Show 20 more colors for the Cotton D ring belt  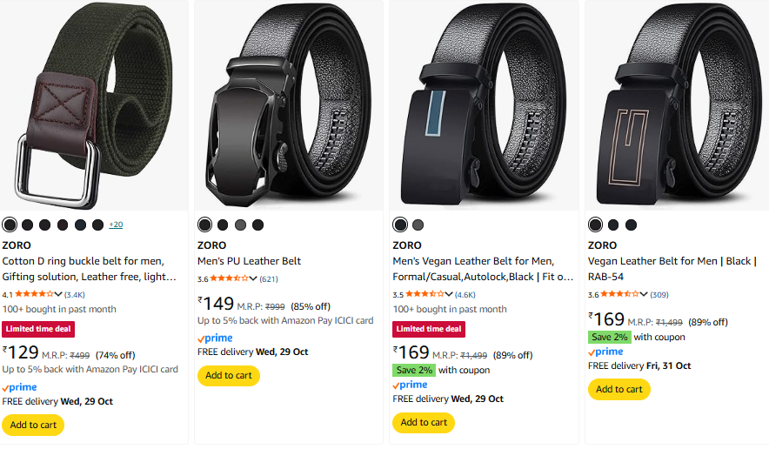(x=116, y=224)
